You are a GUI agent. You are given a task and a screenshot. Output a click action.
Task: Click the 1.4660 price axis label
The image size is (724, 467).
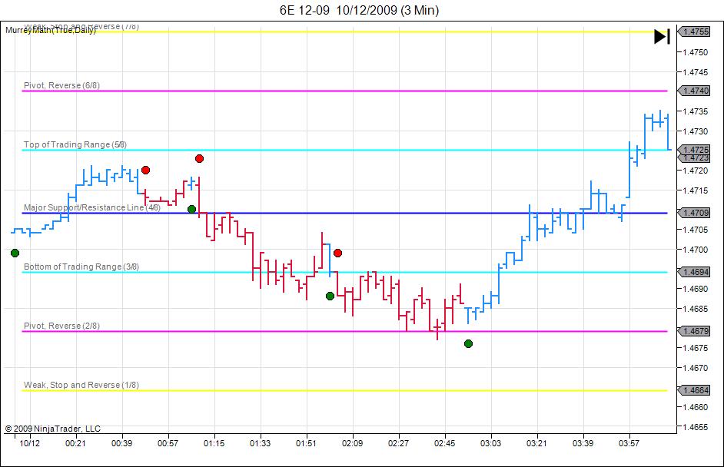click(x=696, y=407)
